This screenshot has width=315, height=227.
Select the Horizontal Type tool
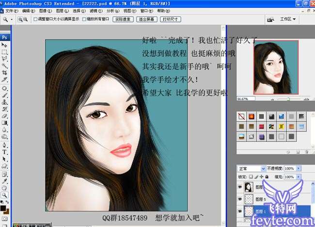click(x=4, y=152)
